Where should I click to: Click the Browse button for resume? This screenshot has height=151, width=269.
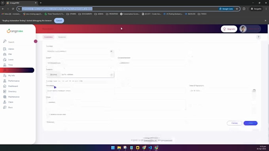coord(53,75)
